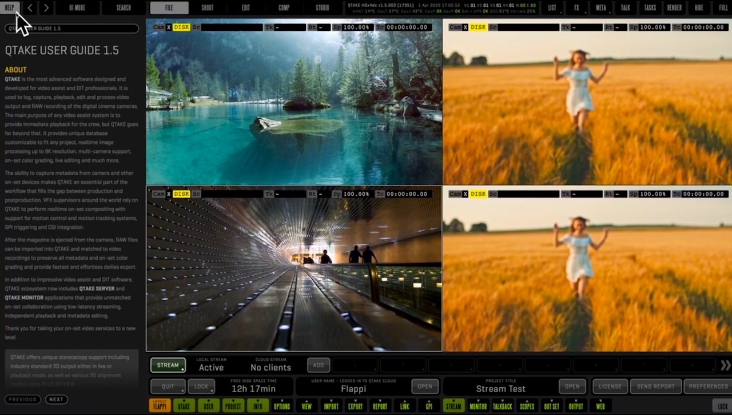Open the UI MODE menu
This screenshot has width=732, height=415.
[x=77, y=8]
